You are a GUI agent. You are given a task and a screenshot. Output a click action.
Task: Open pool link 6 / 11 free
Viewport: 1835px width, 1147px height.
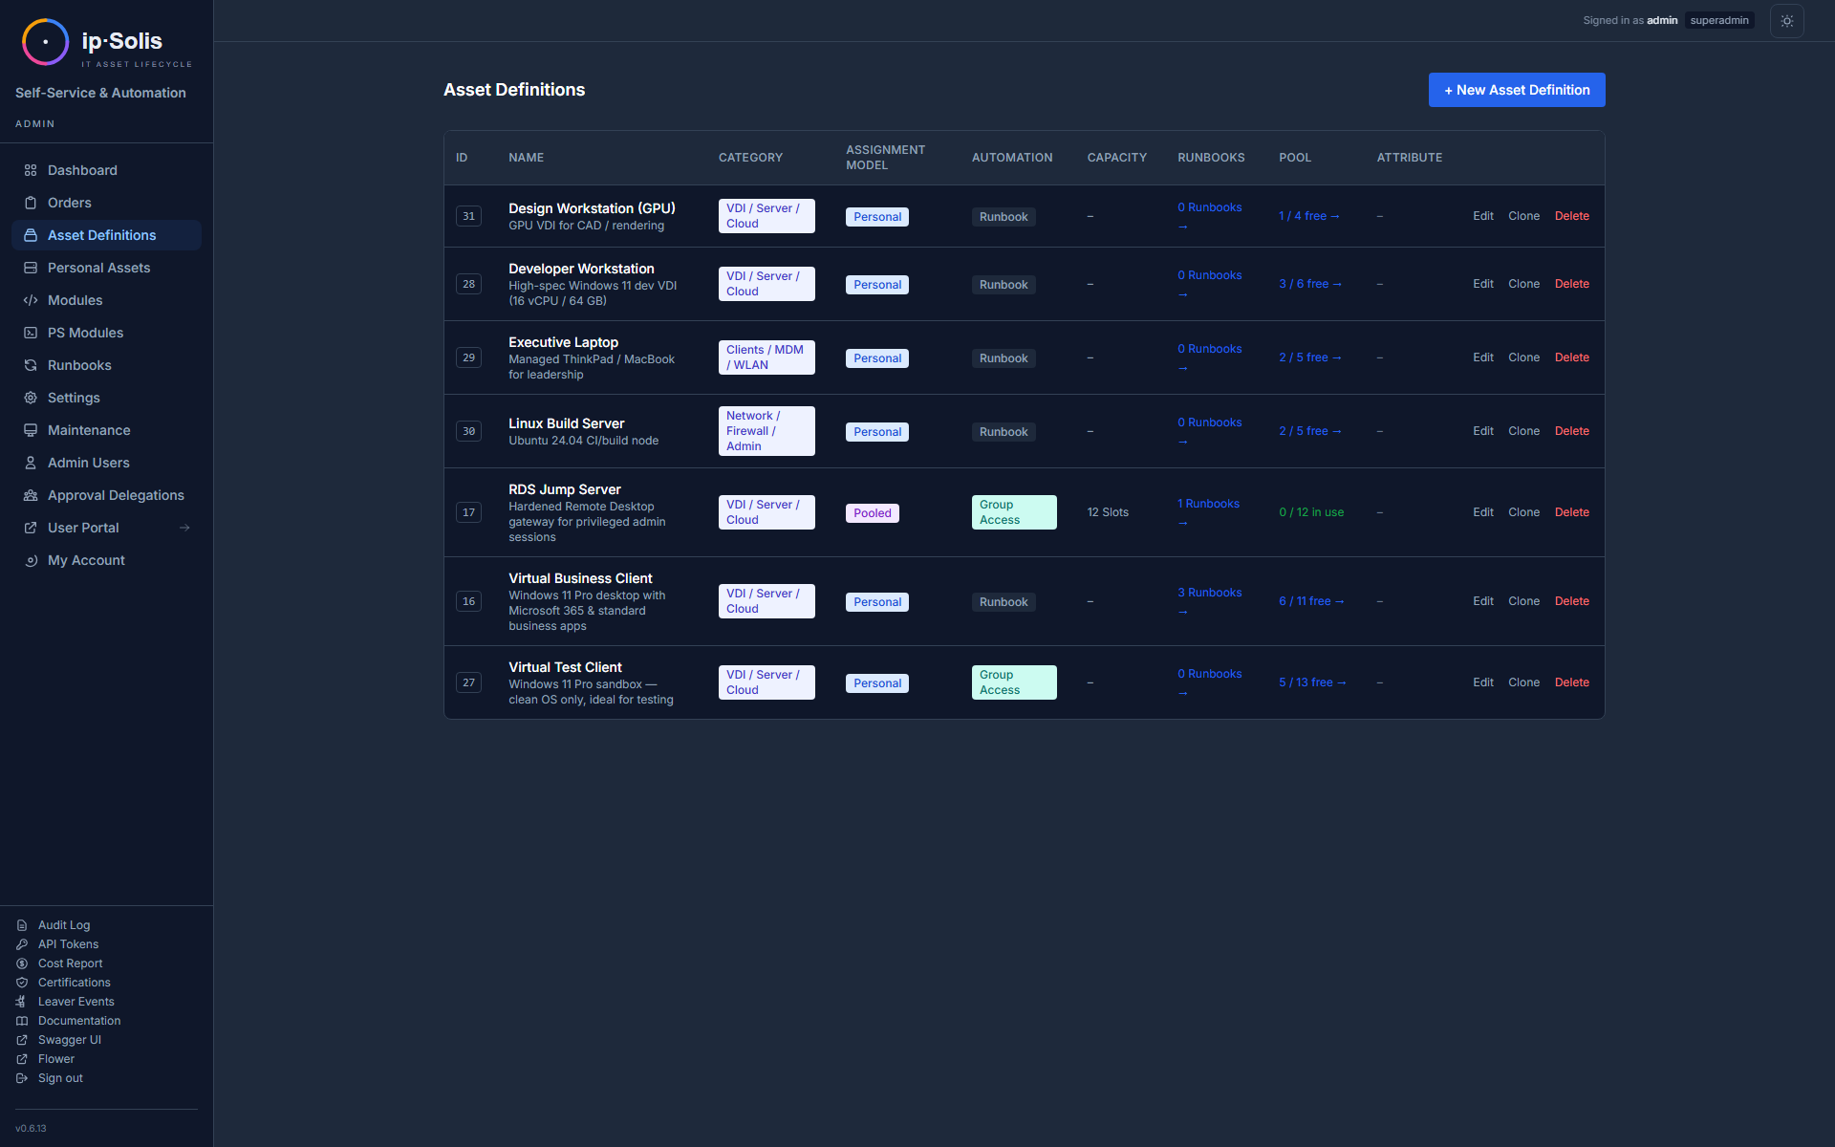[x=1311, y=601]
